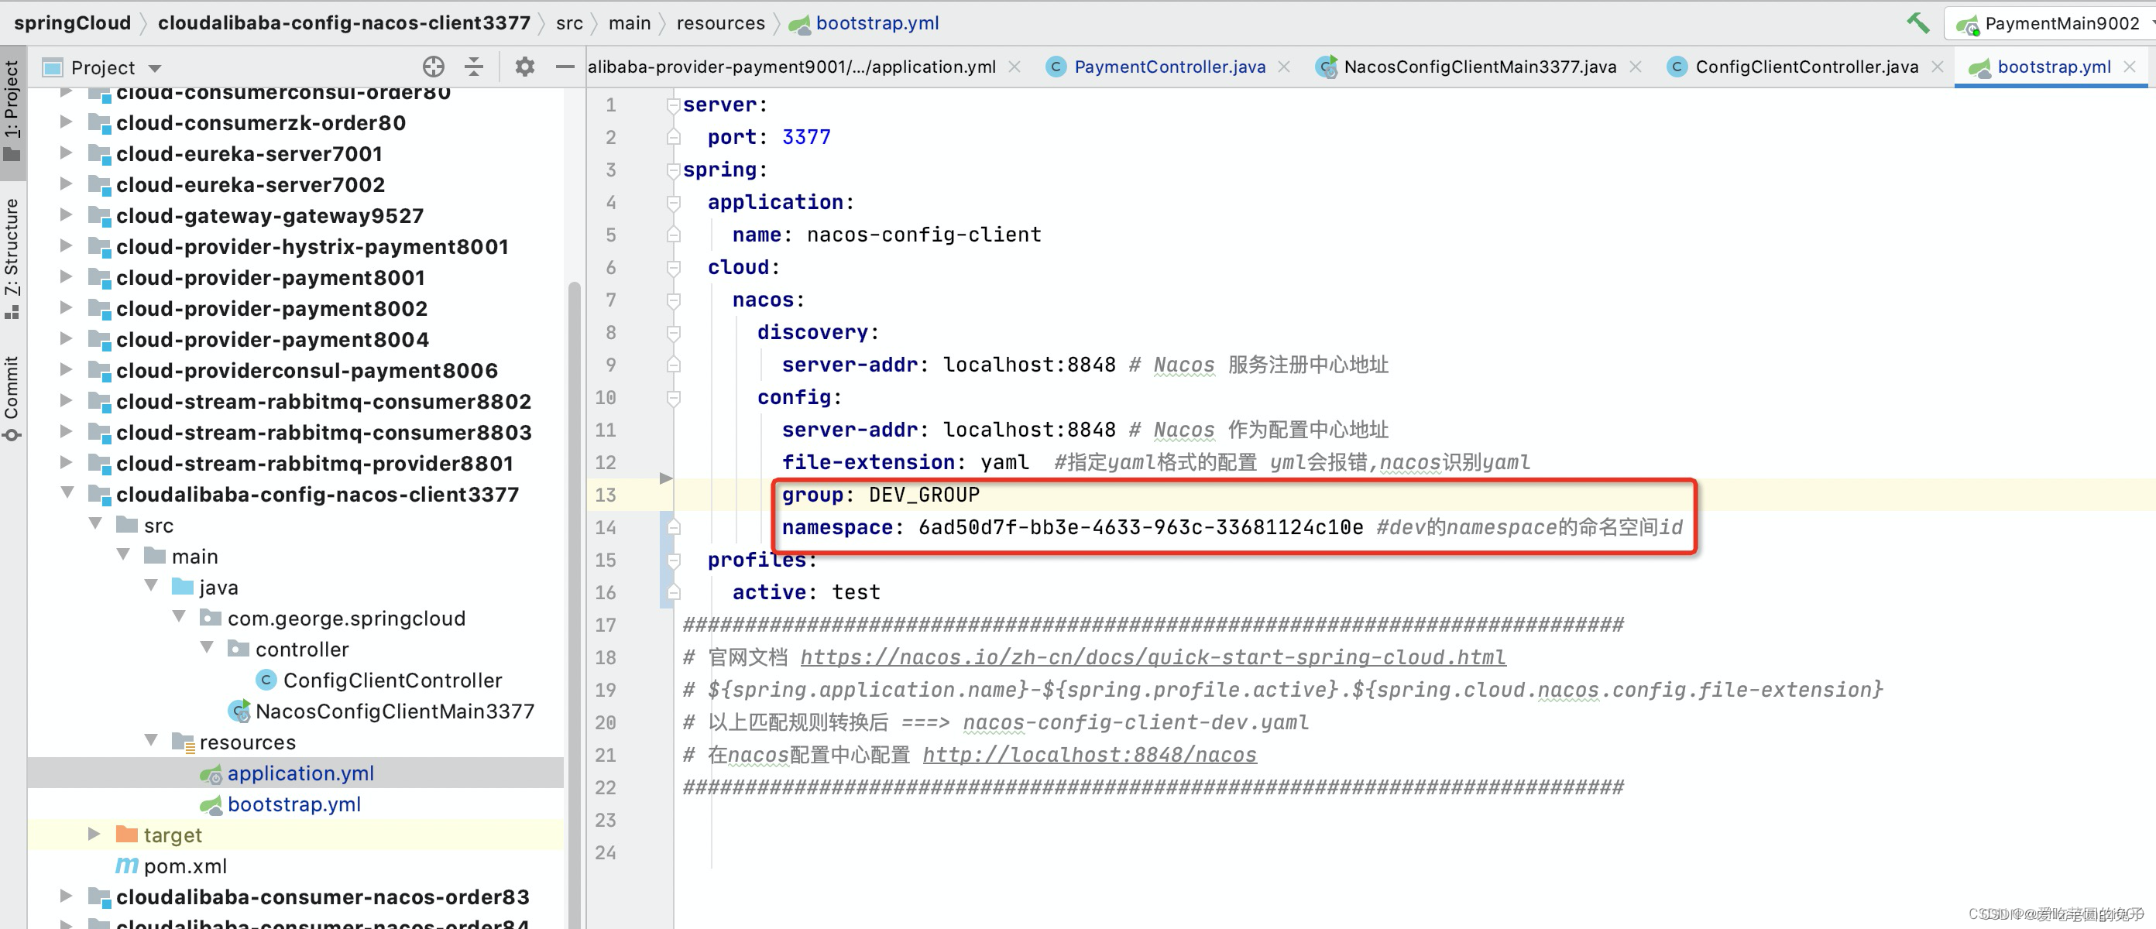
Task: Fold the server block at line 1
Action: pos(673,105)
